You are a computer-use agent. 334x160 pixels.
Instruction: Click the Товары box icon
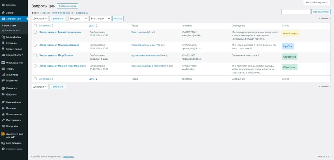click(x=3, y=69)
